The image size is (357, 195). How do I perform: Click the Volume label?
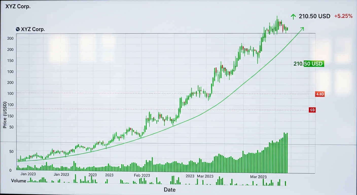(x=19, y=181)
